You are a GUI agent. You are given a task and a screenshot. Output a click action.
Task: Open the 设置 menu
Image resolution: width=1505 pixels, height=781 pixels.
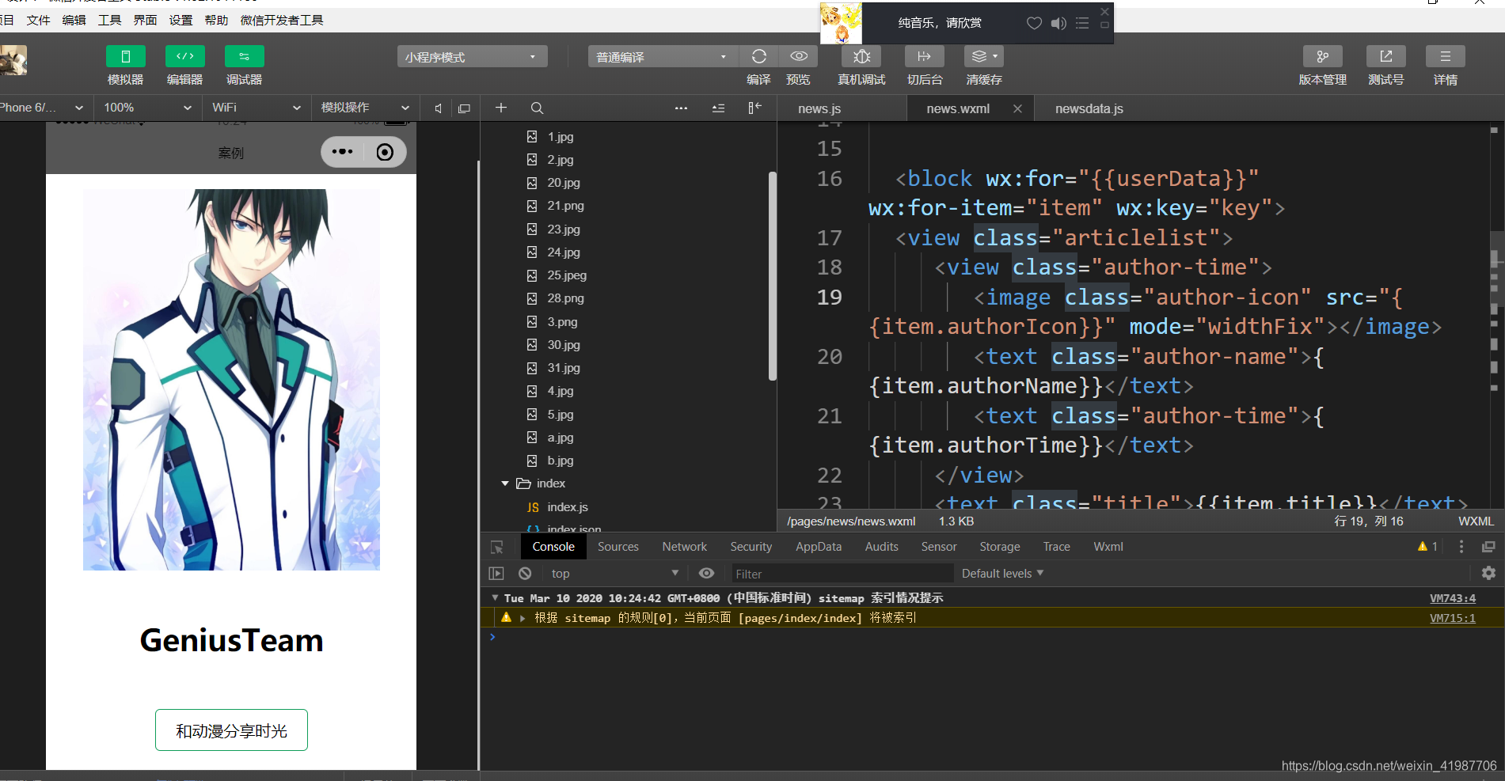tap(181, 20)
